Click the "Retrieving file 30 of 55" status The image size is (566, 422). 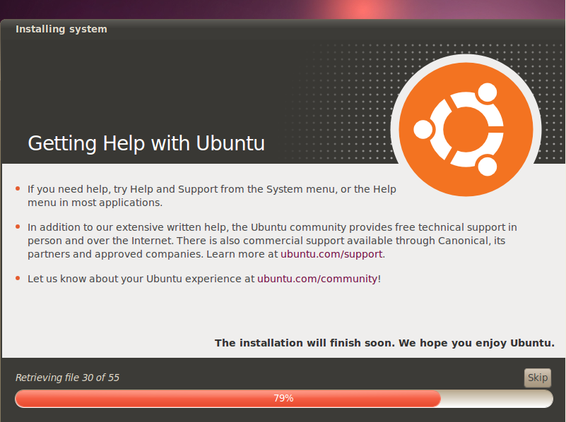pyautogui.click(x=67, y=378)
